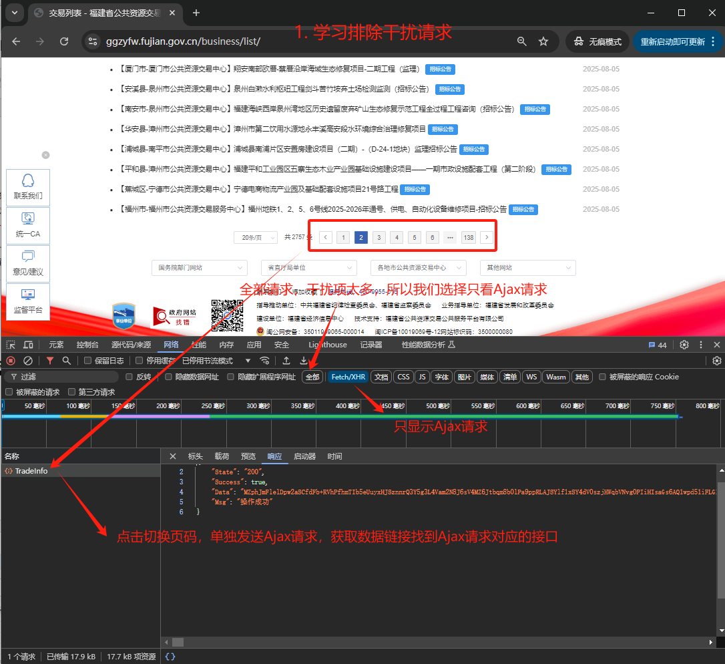Reload the page with refresh icon

[64, 41]
